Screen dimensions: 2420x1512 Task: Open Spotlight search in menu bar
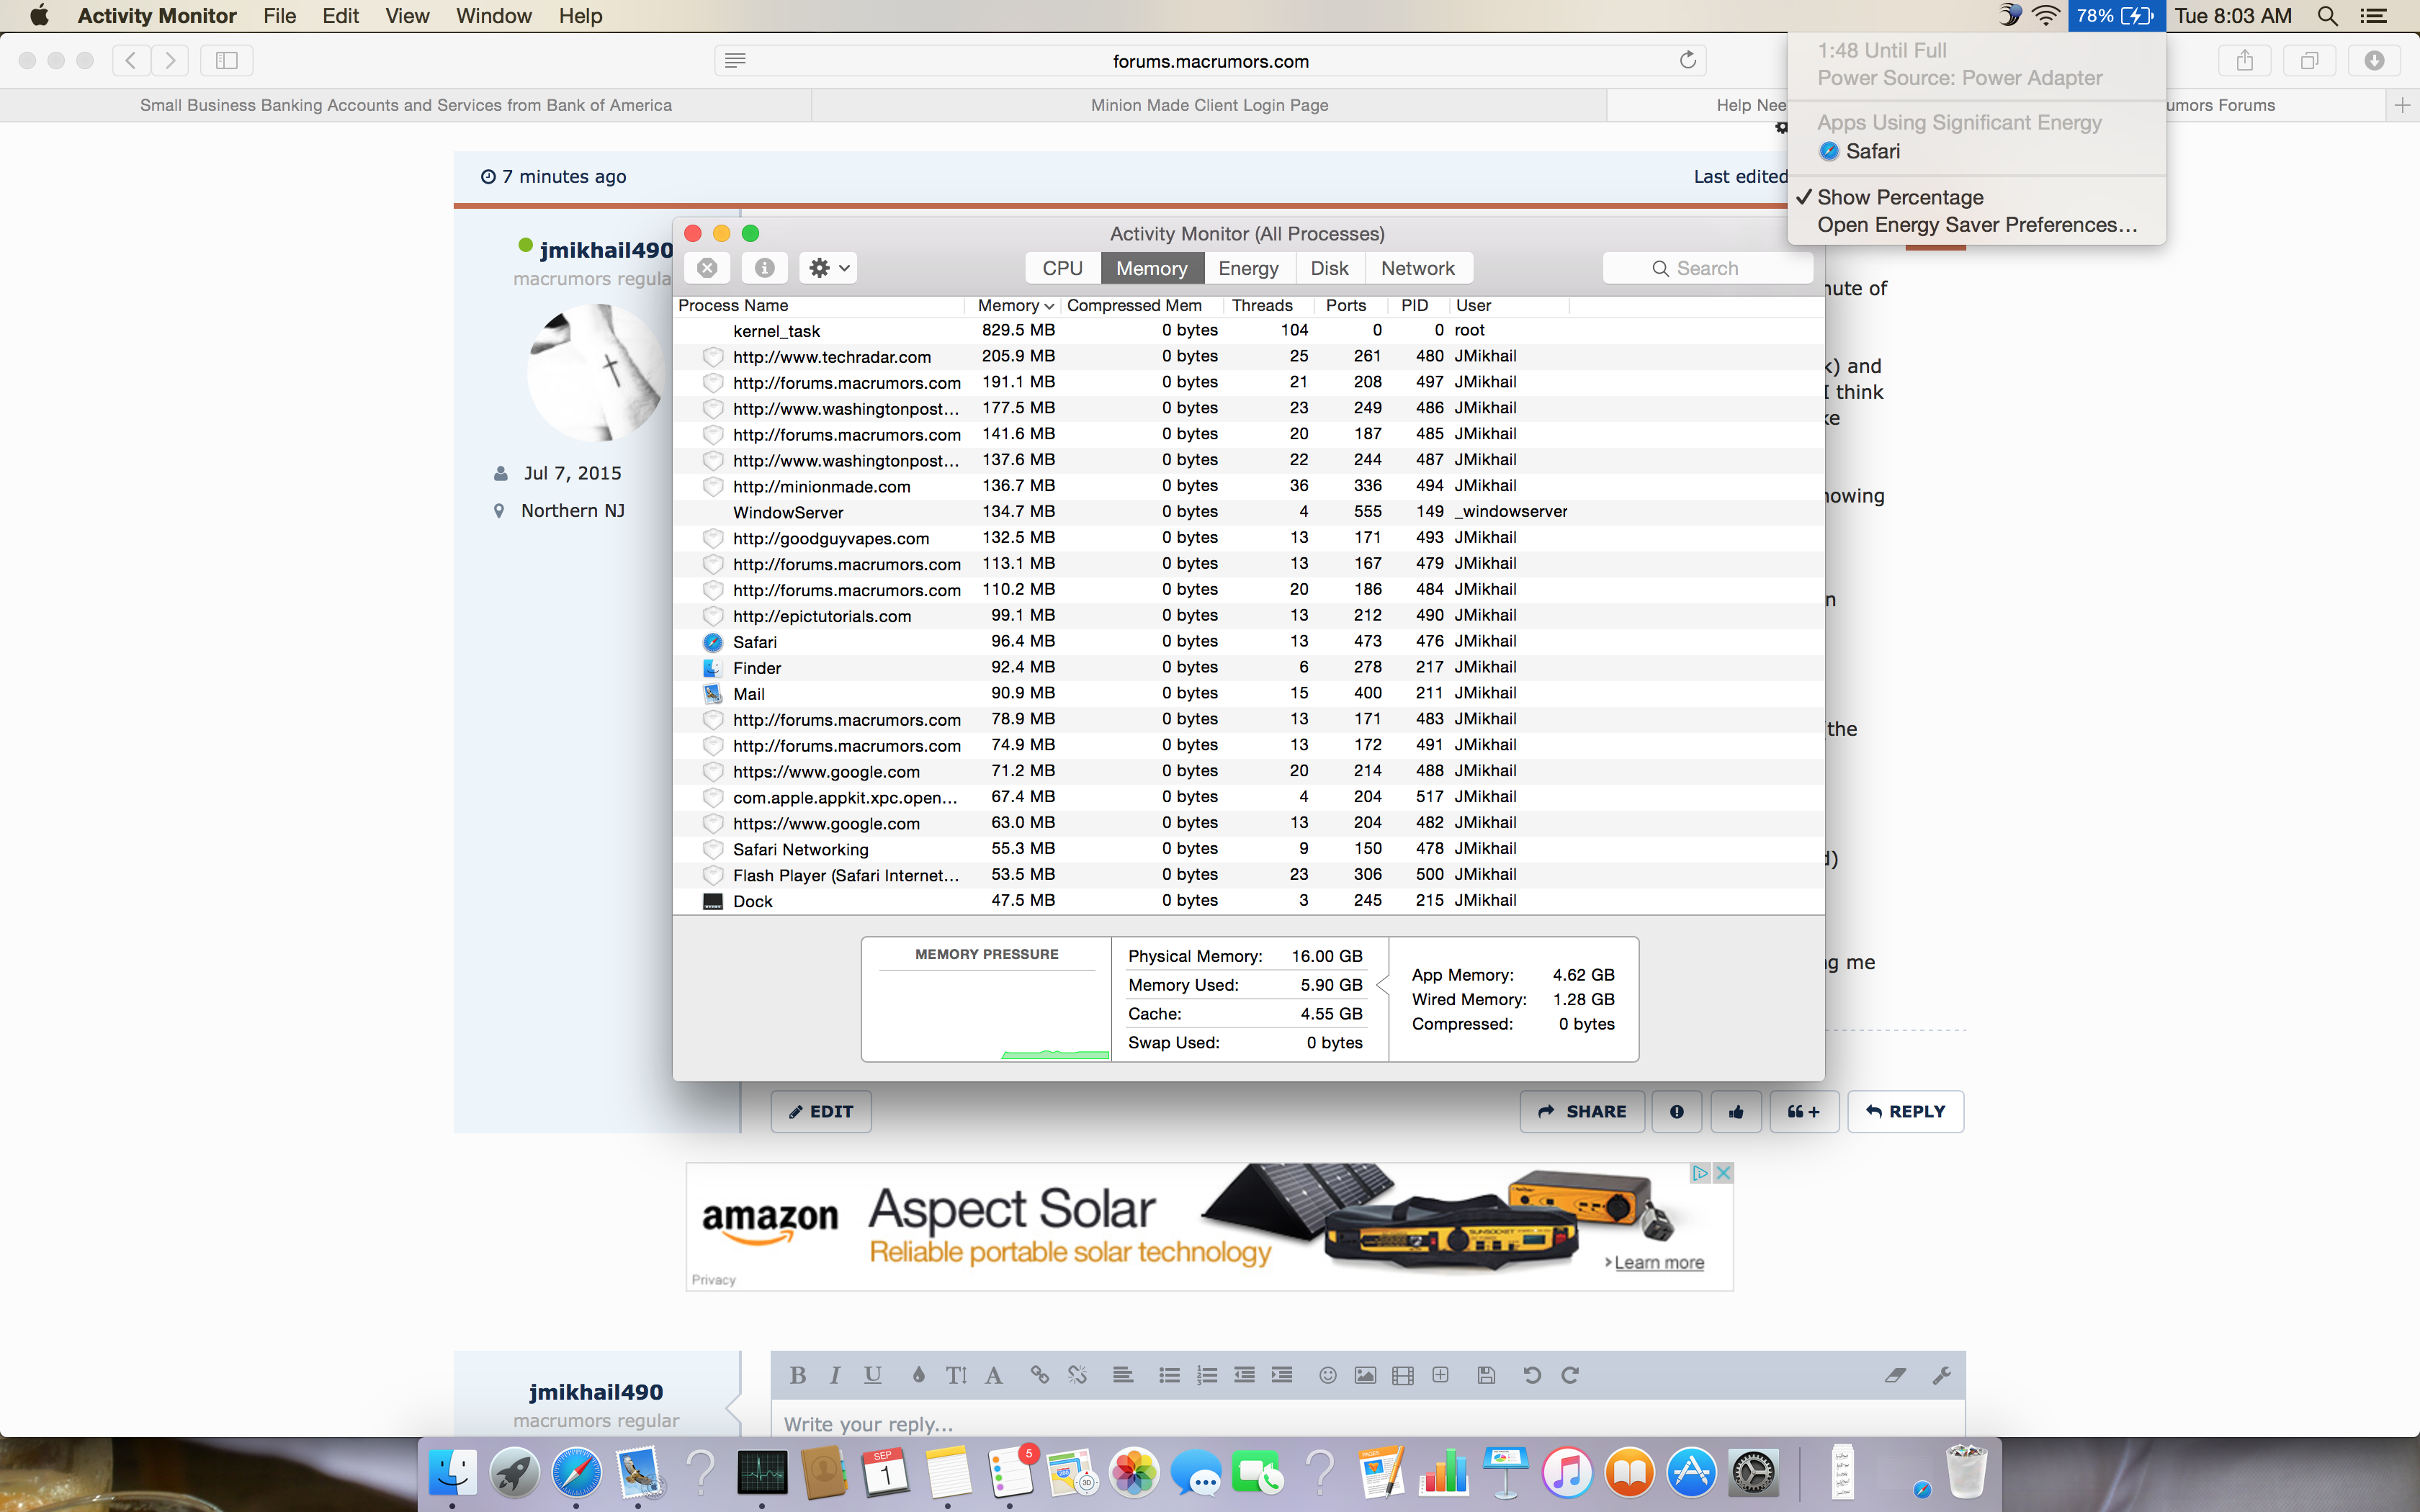pos(2327,16)
